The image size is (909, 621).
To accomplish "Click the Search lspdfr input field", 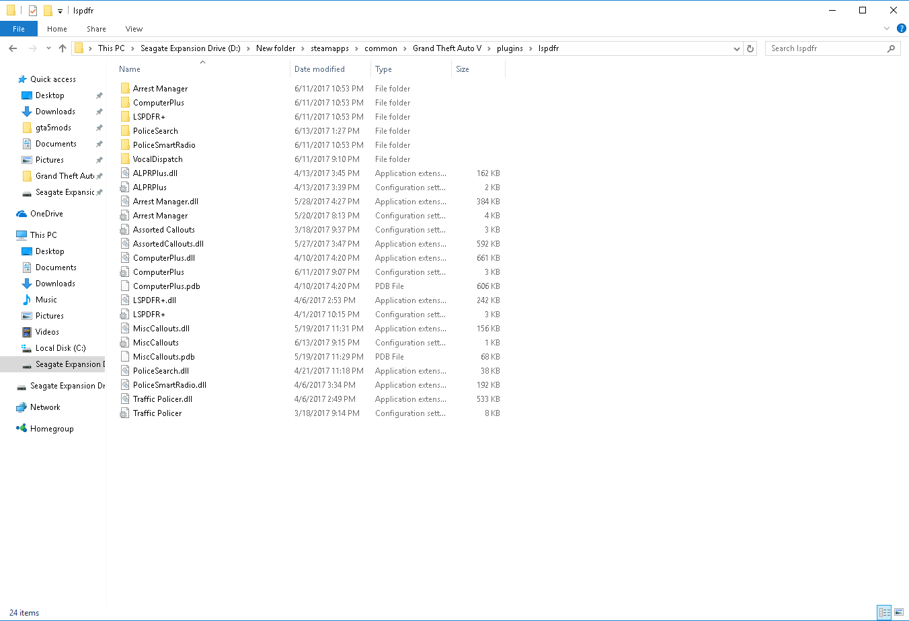I will coord(827,48).
